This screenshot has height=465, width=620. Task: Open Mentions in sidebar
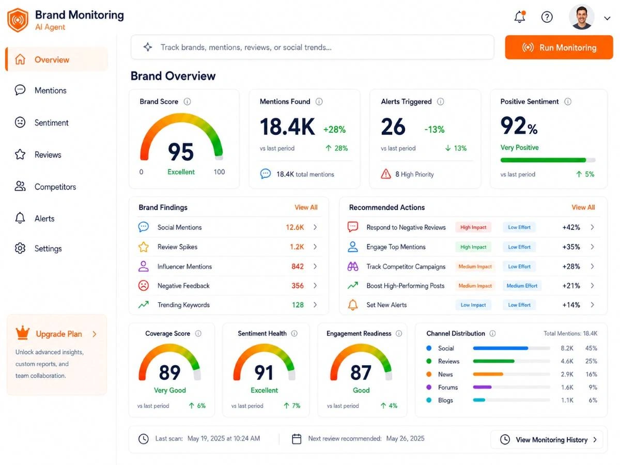pos(50,90)
